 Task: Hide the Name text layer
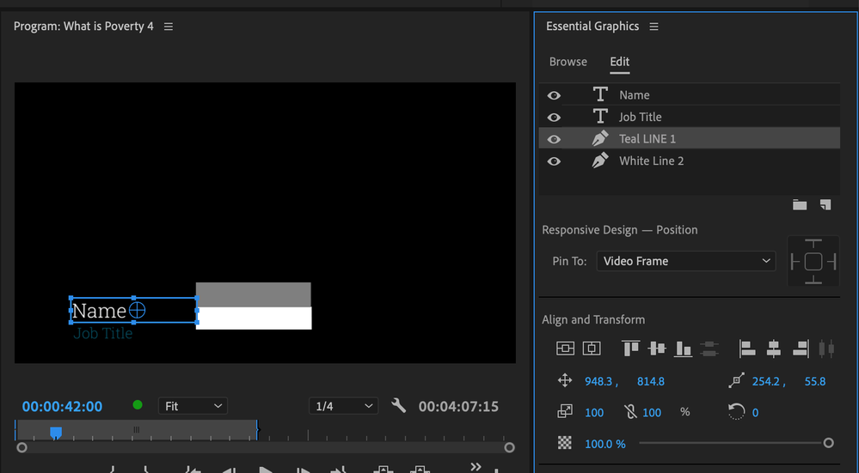tap(554, 95)
